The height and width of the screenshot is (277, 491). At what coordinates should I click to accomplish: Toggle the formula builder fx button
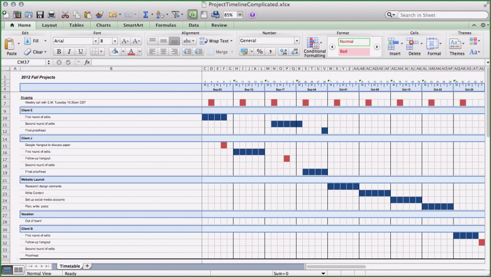tap(192, 14)
